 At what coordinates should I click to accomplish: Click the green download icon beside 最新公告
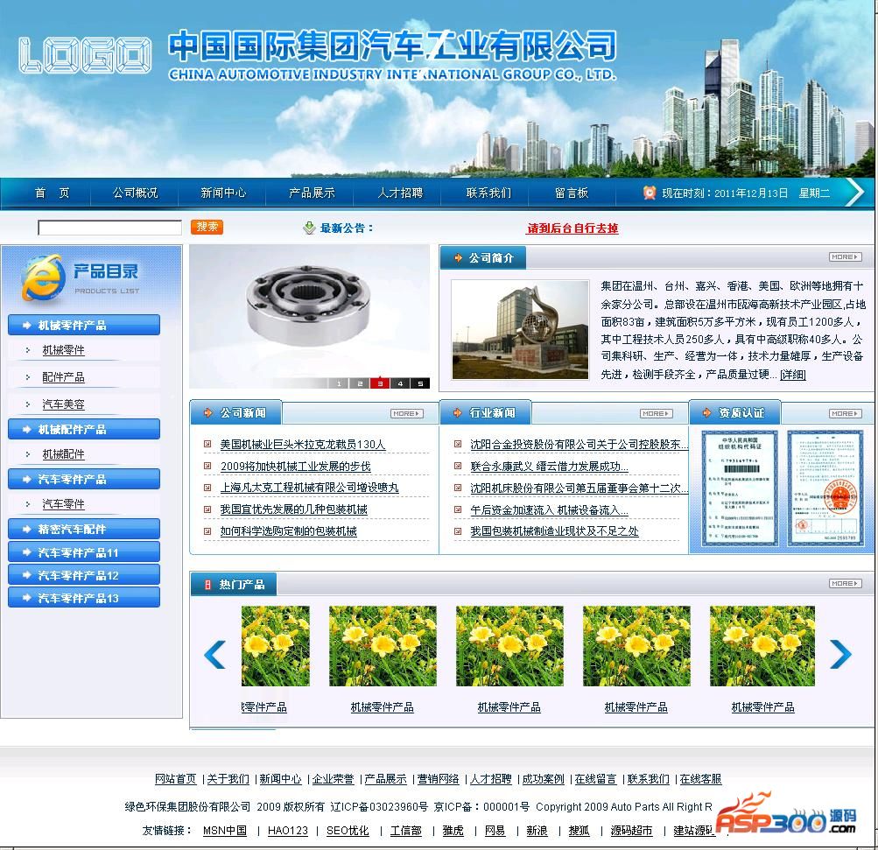point(309,228)
